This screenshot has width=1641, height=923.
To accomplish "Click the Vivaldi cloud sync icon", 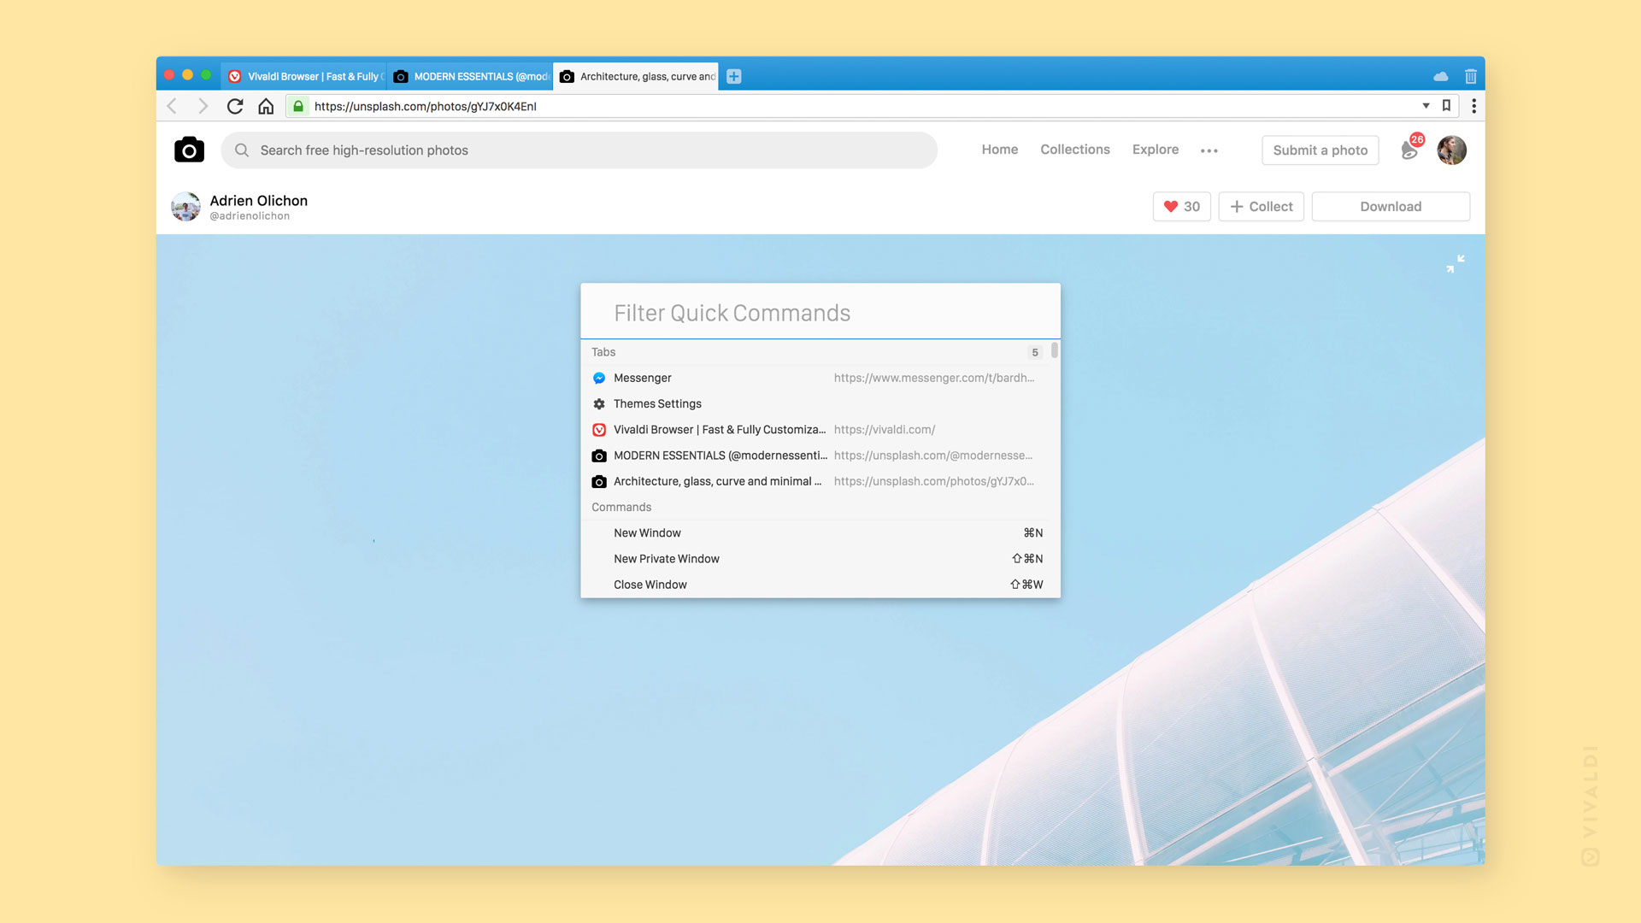I will tap(1442, 75).
